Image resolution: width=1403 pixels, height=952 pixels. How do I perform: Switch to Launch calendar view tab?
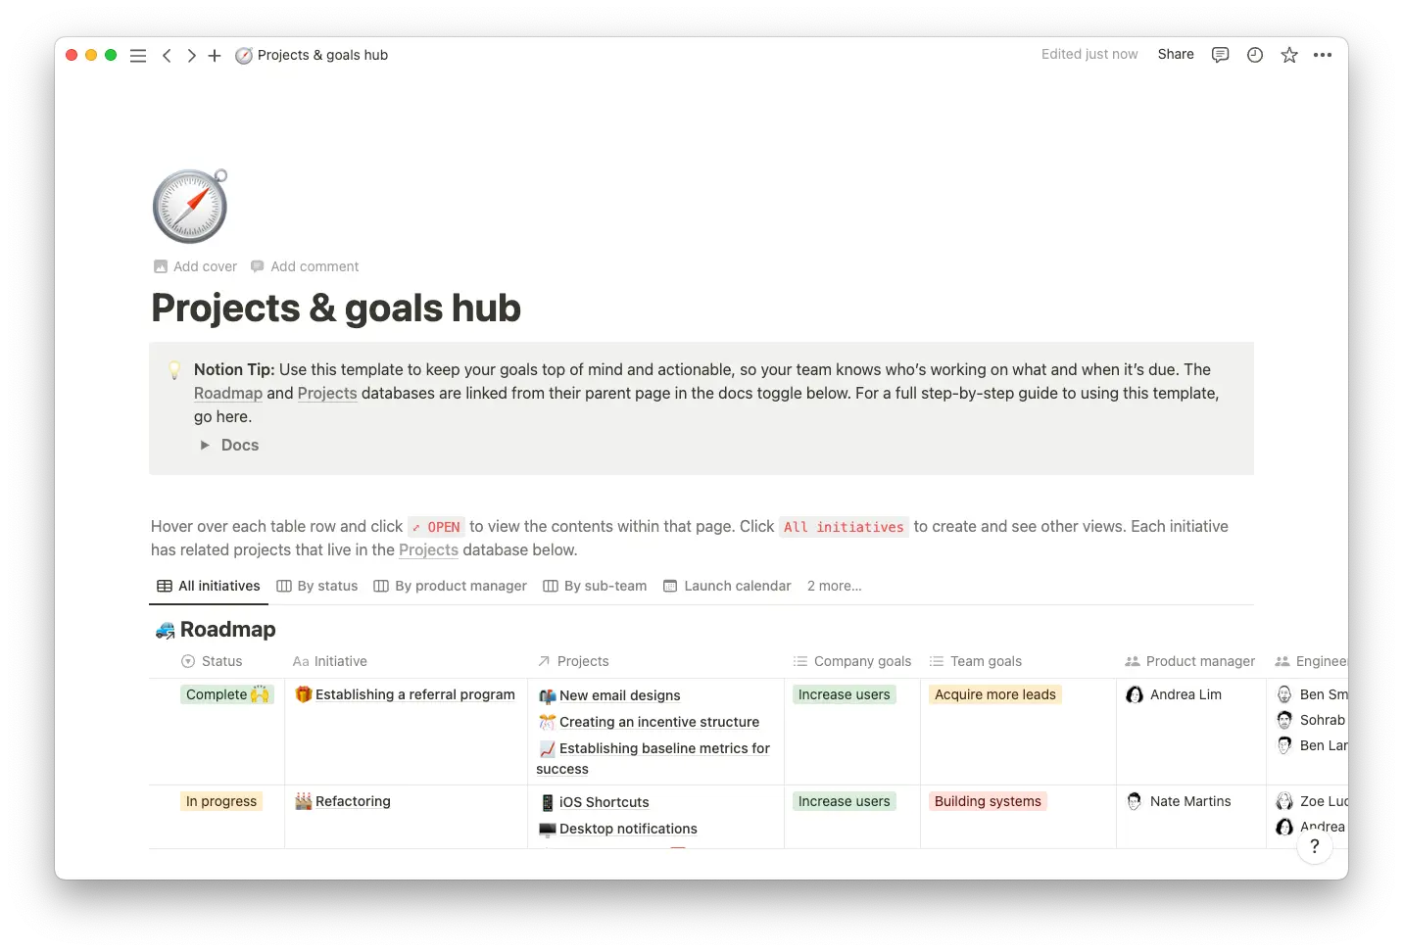click(x=727, y=586)
